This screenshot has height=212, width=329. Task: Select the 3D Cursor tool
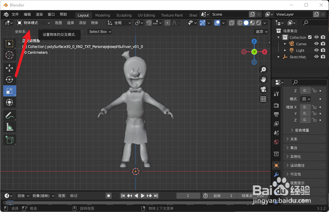coord(9,55)
